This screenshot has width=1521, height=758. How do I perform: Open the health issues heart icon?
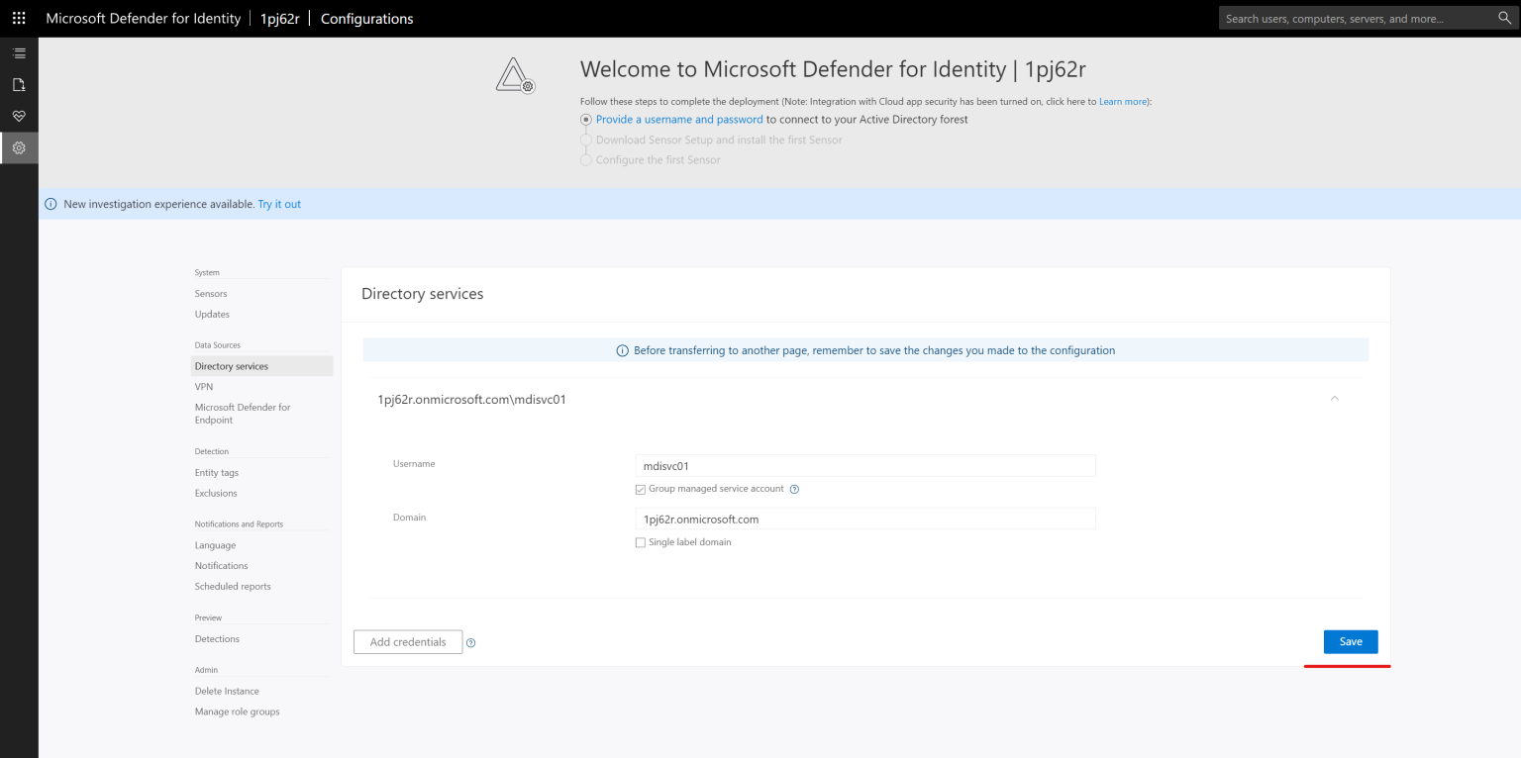tap(19, 116)
